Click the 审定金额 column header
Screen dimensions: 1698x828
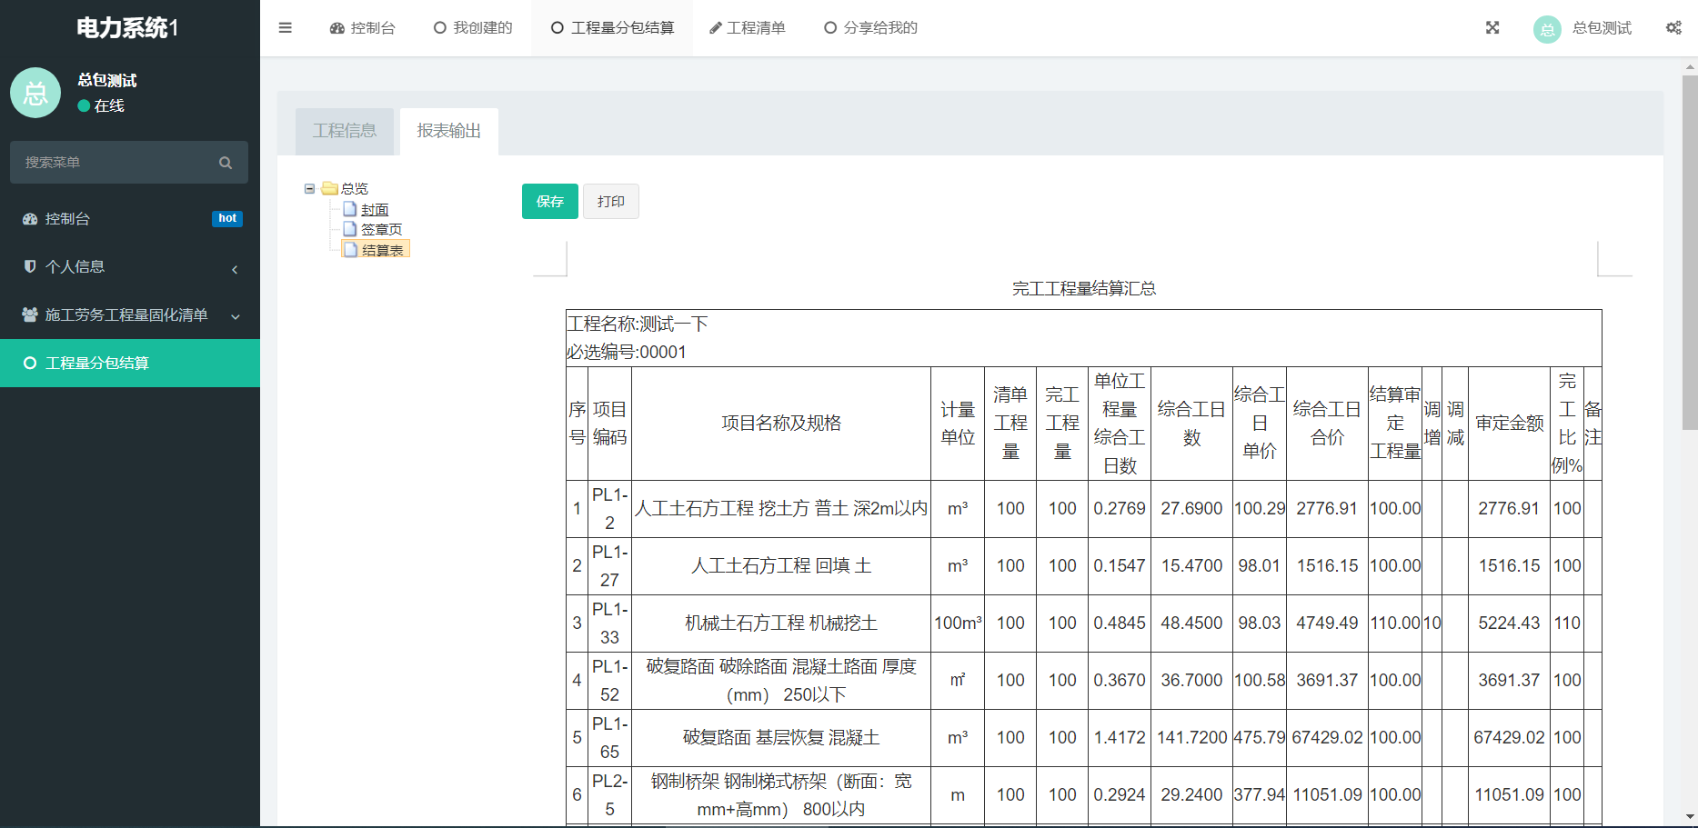tap(1510, 424)
